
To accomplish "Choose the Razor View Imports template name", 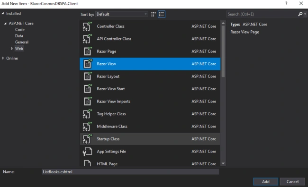I will click(x=114, y=102).
